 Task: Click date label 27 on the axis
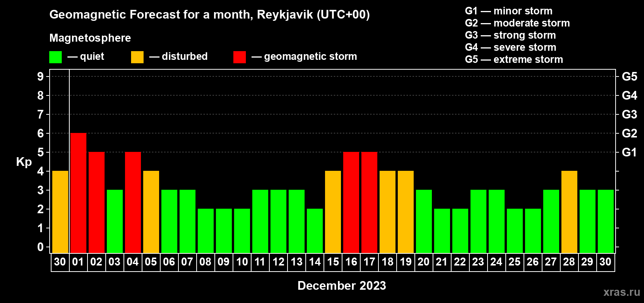[551, 262]
